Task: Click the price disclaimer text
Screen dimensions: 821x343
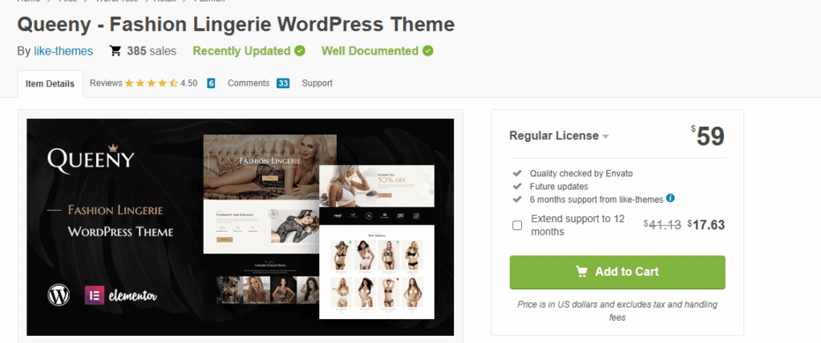Action: click(617, 310)
